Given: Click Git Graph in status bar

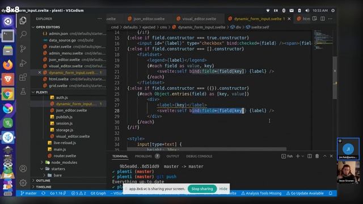Looking at the screenshot, I should tap(98, 193).
